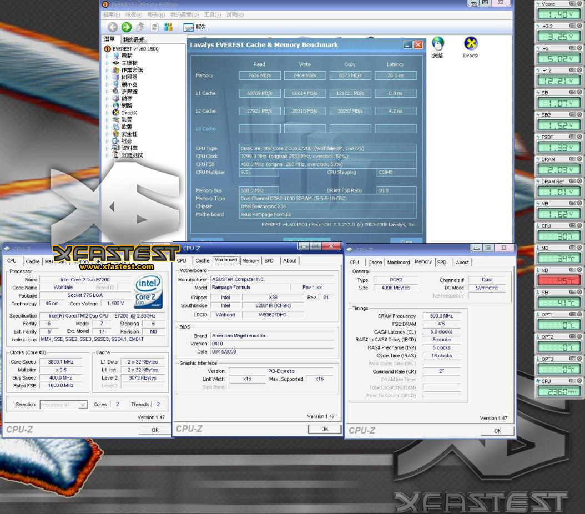Click the DRAM Frequency 500.0 MHz value
Image resolution: width=585 pixels, height=514 pixels.
click(x=441, y=316)
